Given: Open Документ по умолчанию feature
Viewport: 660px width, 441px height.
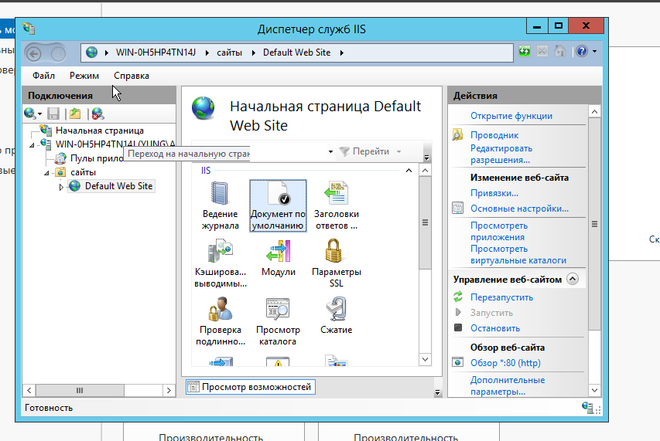Looking at the screenshot, I should (278, 205).
